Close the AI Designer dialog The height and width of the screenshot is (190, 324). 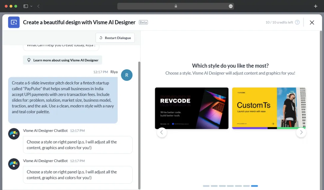pos(312,22)
